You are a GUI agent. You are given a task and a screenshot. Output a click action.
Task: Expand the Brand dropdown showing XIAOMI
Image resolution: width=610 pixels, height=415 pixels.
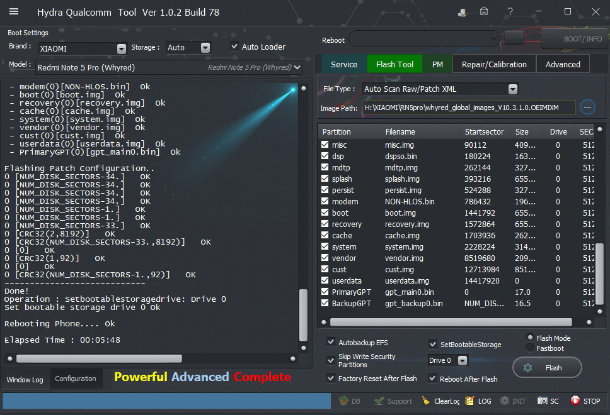click(x=122, y=48)
